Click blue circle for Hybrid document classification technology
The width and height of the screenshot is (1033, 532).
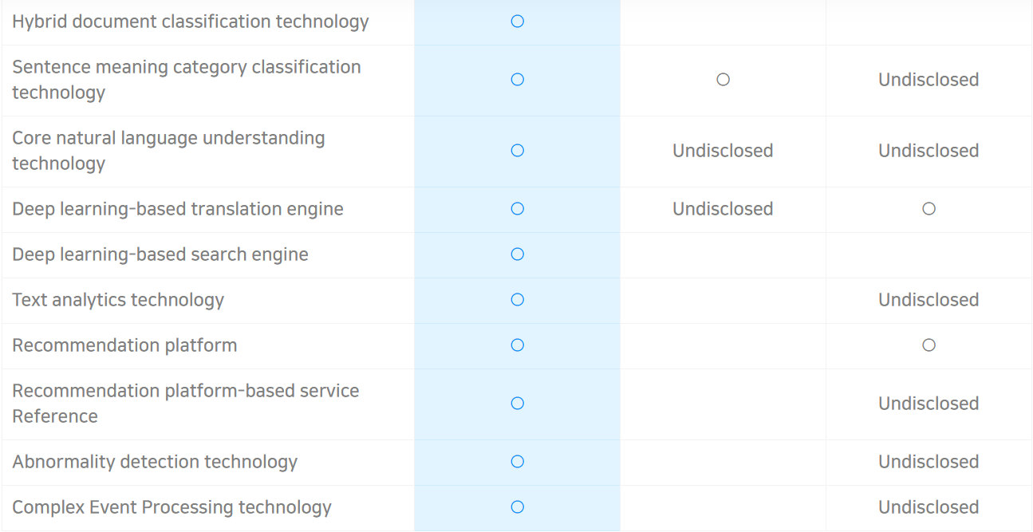click(x=517, y=22)
